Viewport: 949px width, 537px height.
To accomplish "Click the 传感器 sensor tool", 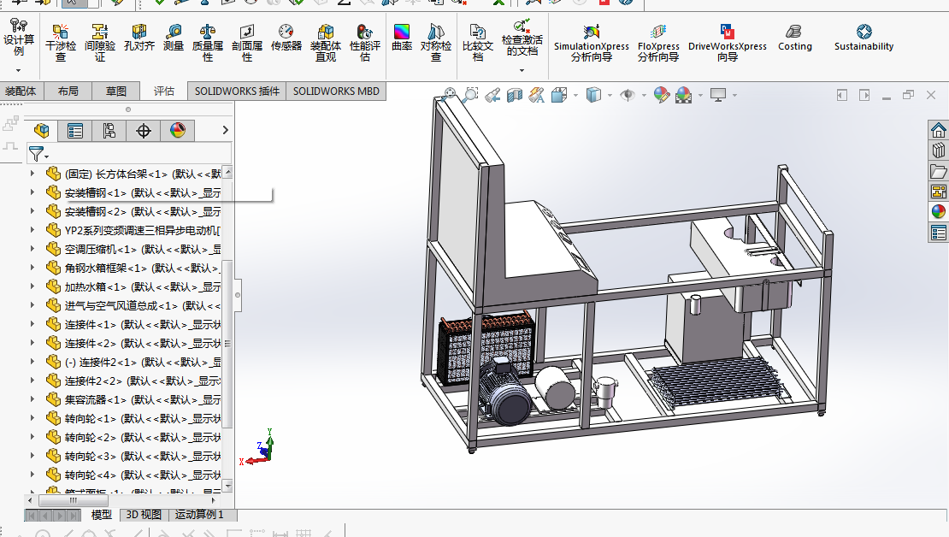I will pos(286,38).
